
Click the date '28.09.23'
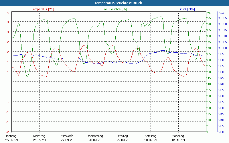(95, 140)
